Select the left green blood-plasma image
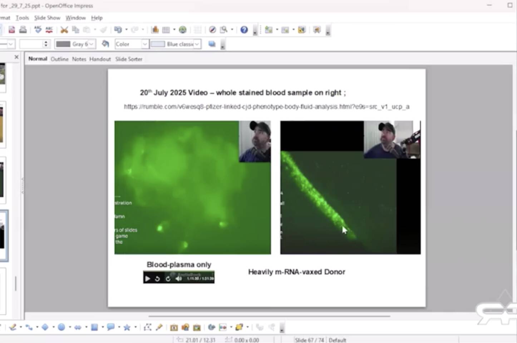Screen dimensions: 517x343 coord(193,188)
